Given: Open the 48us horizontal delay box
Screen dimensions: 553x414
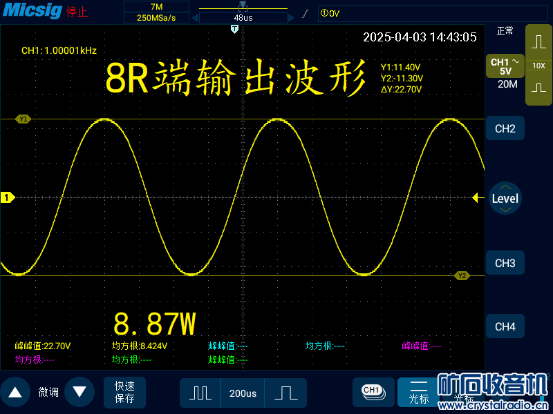Looking at the screenshot, I should point(243,18).
